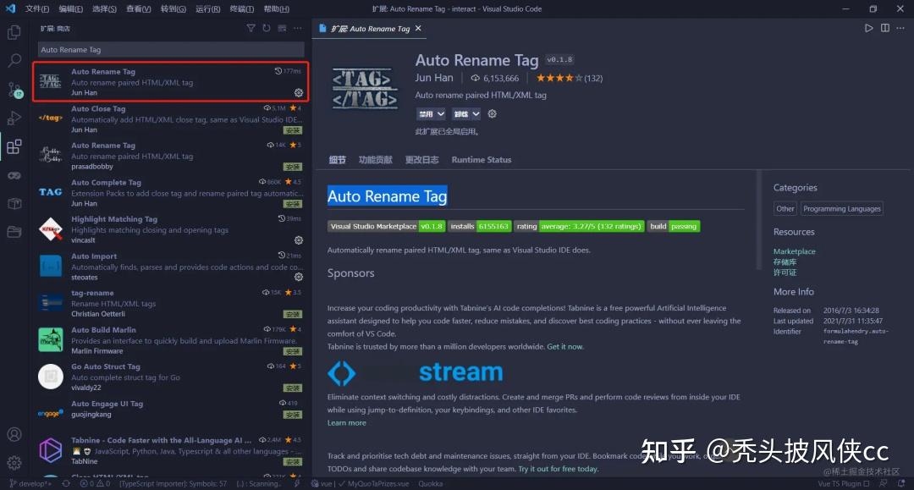Install Tabnine extension

(293, 461)
